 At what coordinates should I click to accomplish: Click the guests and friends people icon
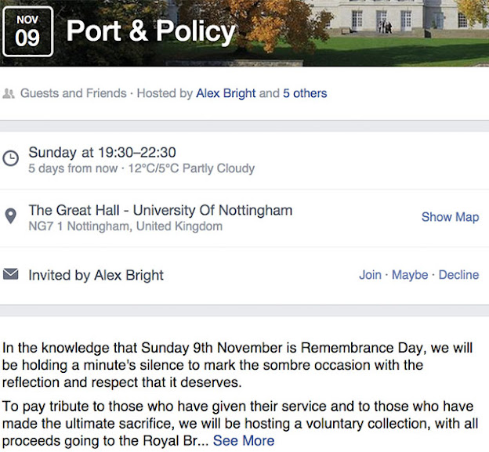tap(9, 93)
